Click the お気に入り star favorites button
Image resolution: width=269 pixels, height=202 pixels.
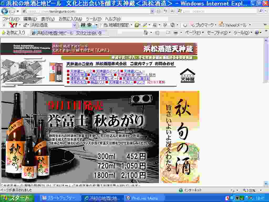point(13,32)
